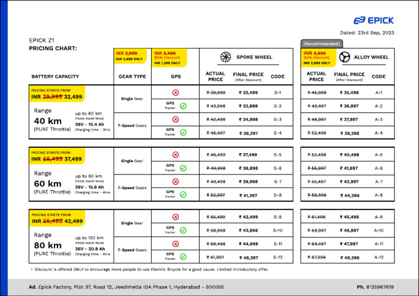
Task: Select code A-6
Action: click(379, 168)
